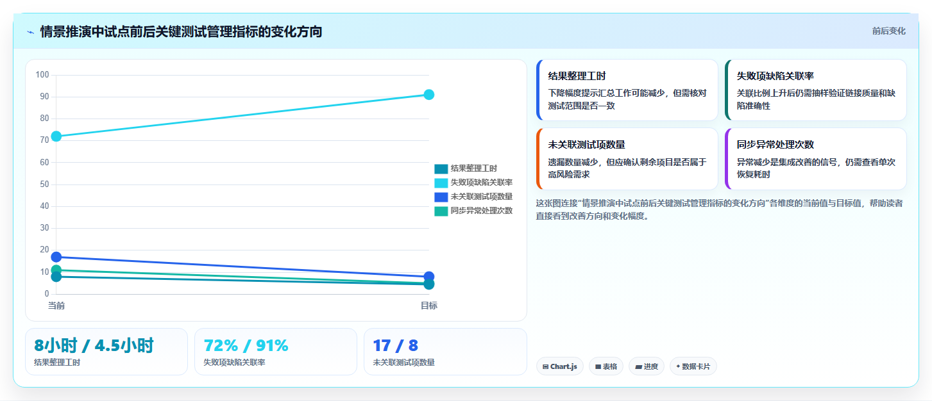932x401 pixels.
Task: Select the 17 / 8 stat card
Action: coord(445,352)
